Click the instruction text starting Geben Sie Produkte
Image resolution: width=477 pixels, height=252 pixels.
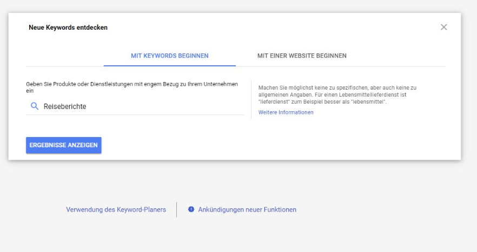pyautogui.click(x=132, y=87)
